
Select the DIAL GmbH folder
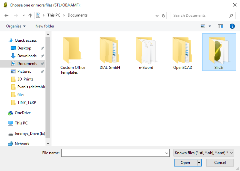[110, 51]
